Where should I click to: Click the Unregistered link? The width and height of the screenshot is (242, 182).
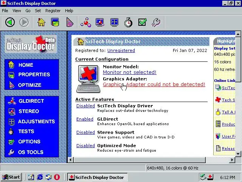121,50
